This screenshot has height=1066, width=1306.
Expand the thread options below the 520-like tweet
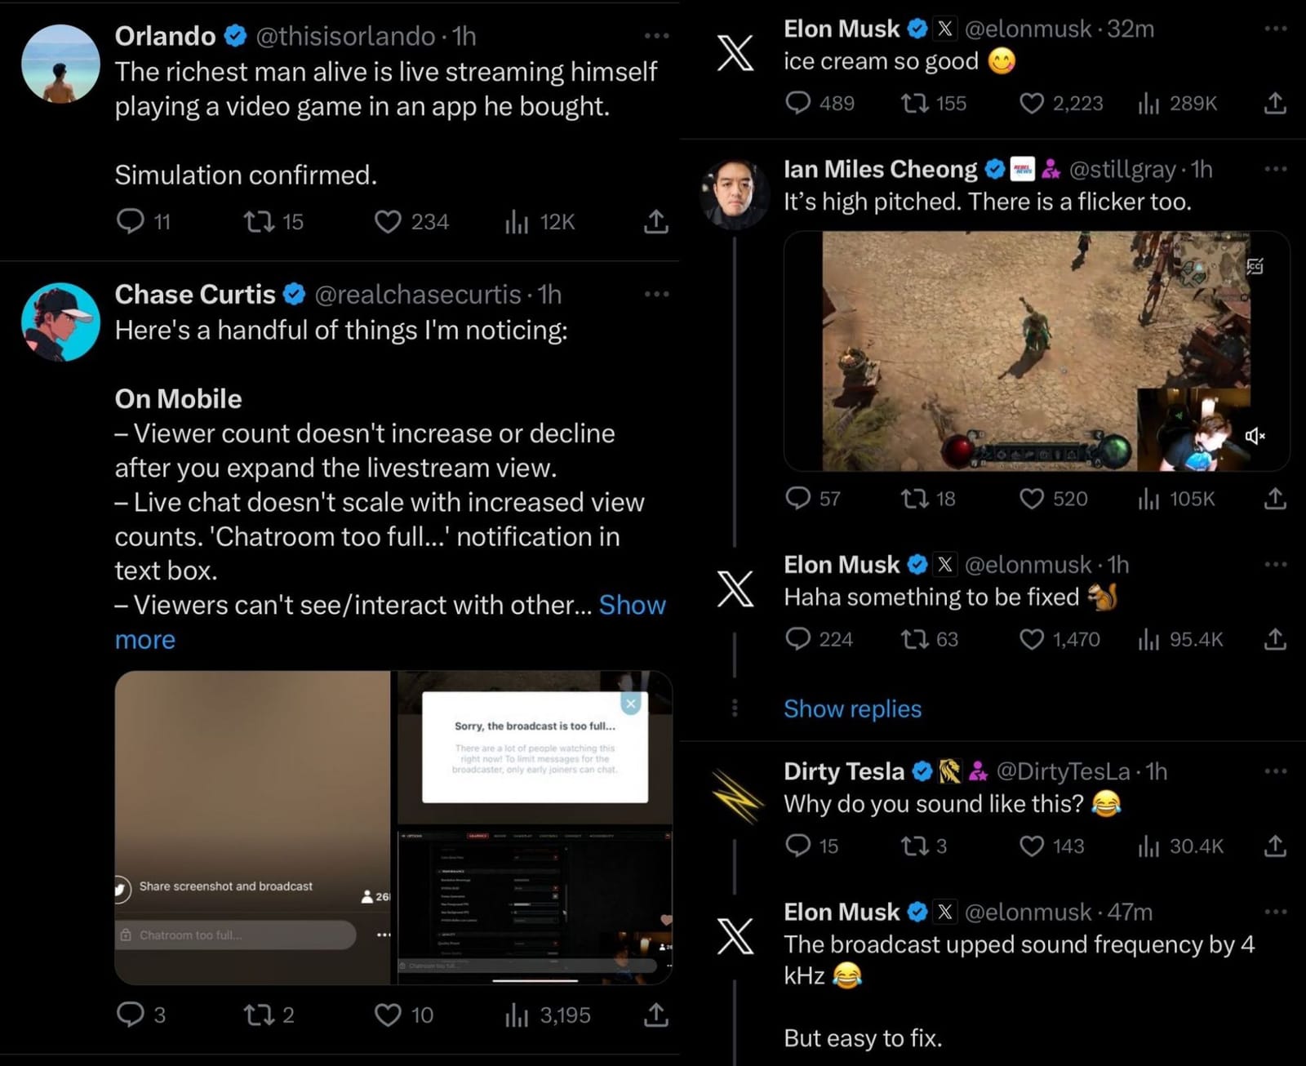tap(735, 708)
